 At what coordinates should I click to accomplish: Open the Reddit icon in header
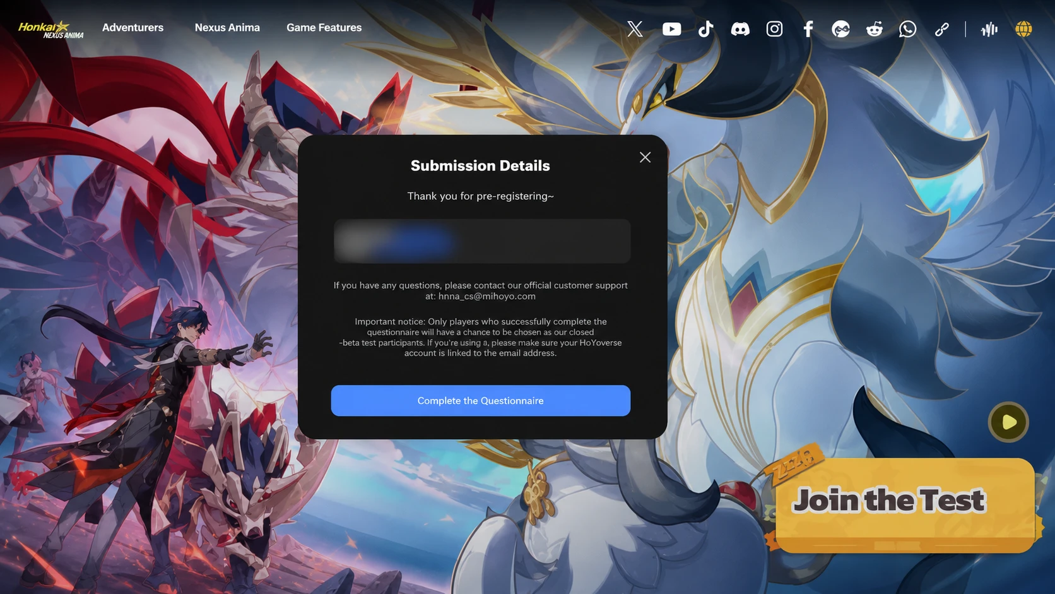tap(874, 29)
